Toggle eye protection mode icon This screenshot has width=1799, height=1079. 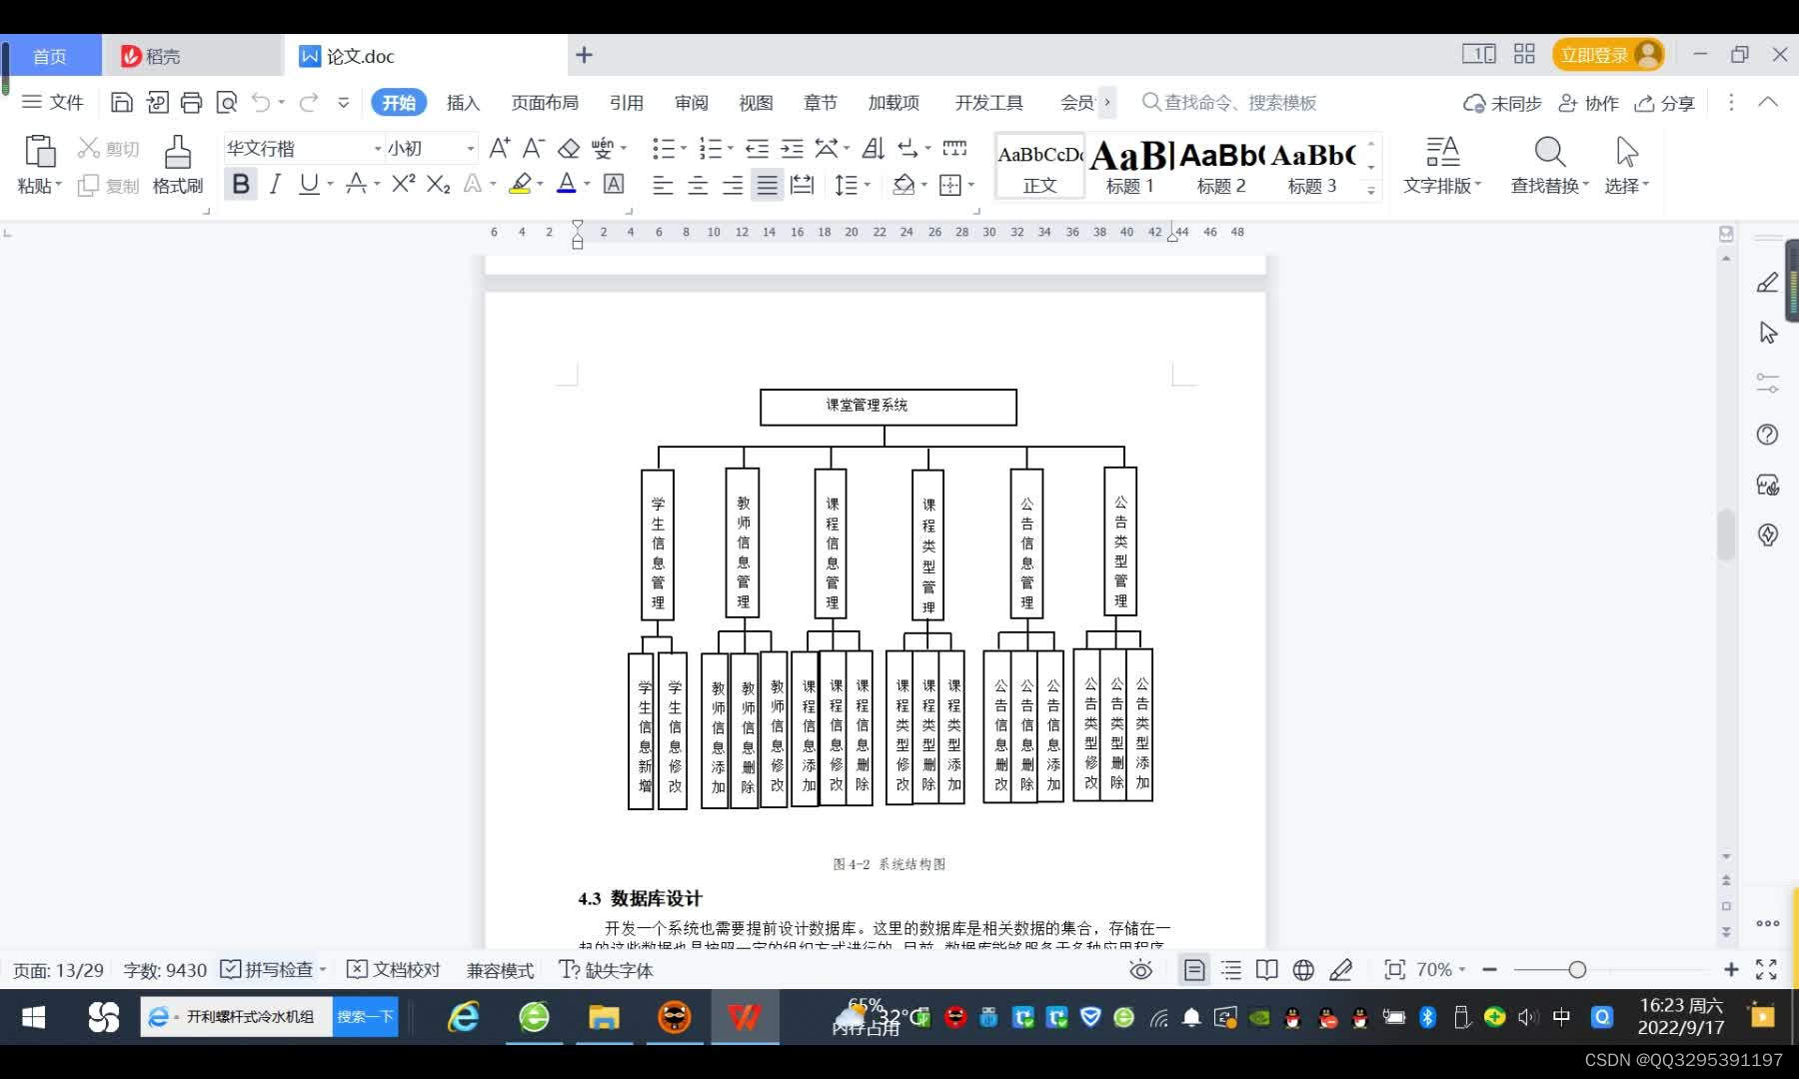click(1140, 969)
